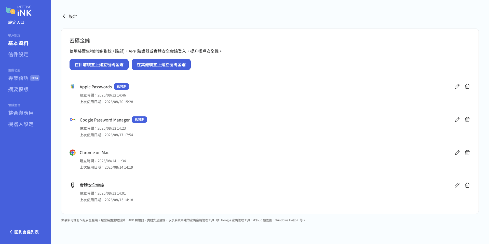
Task: Go back via the 設定 back arrow
Action: point(64,16)
